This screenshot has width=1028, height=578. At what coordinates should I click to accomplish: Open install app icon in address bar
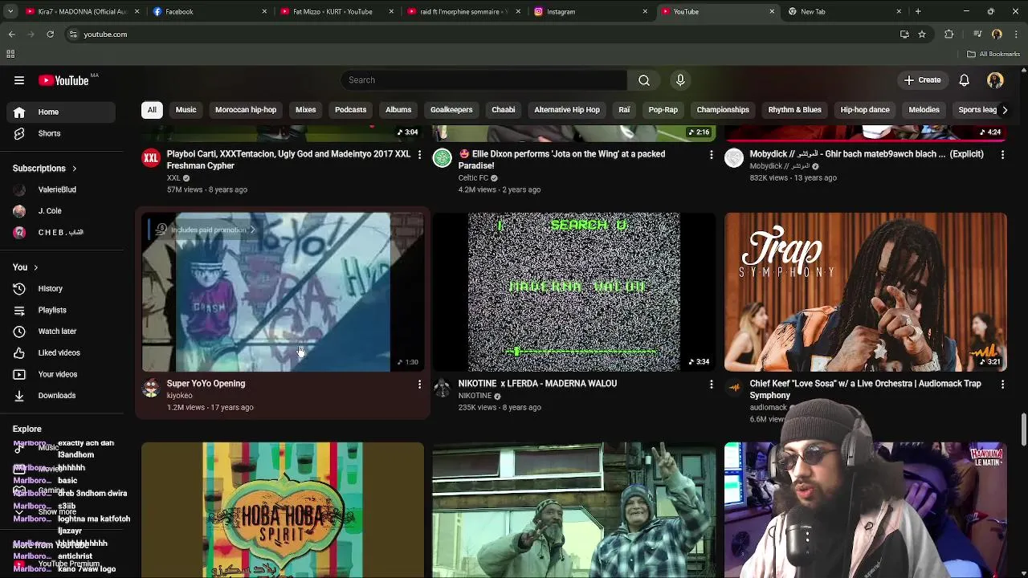[x=904, y=35]
